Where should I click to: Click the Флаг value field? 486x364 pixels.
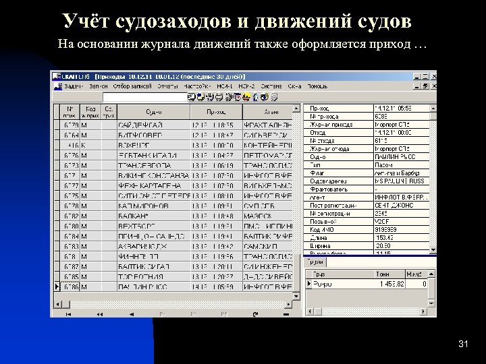402,173
